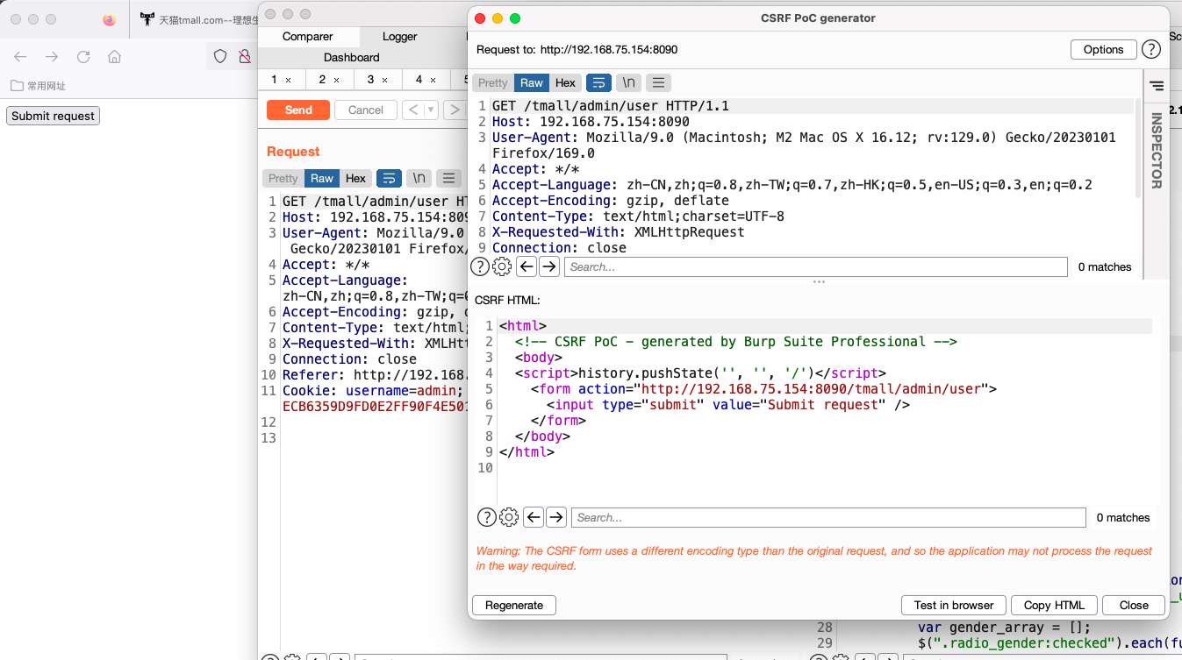Click the Host header line in CSRF request
Image resolution: width=1182 pixels, height=660 pixels.
click(x=591, y=121)
